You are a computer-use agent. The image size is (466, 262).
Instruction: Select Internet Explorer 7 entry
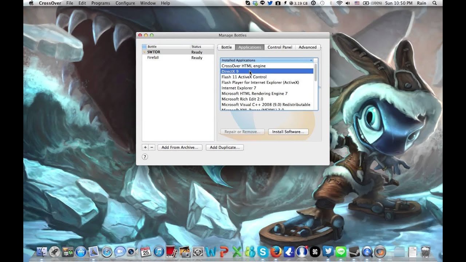click(x=267, y=88)
